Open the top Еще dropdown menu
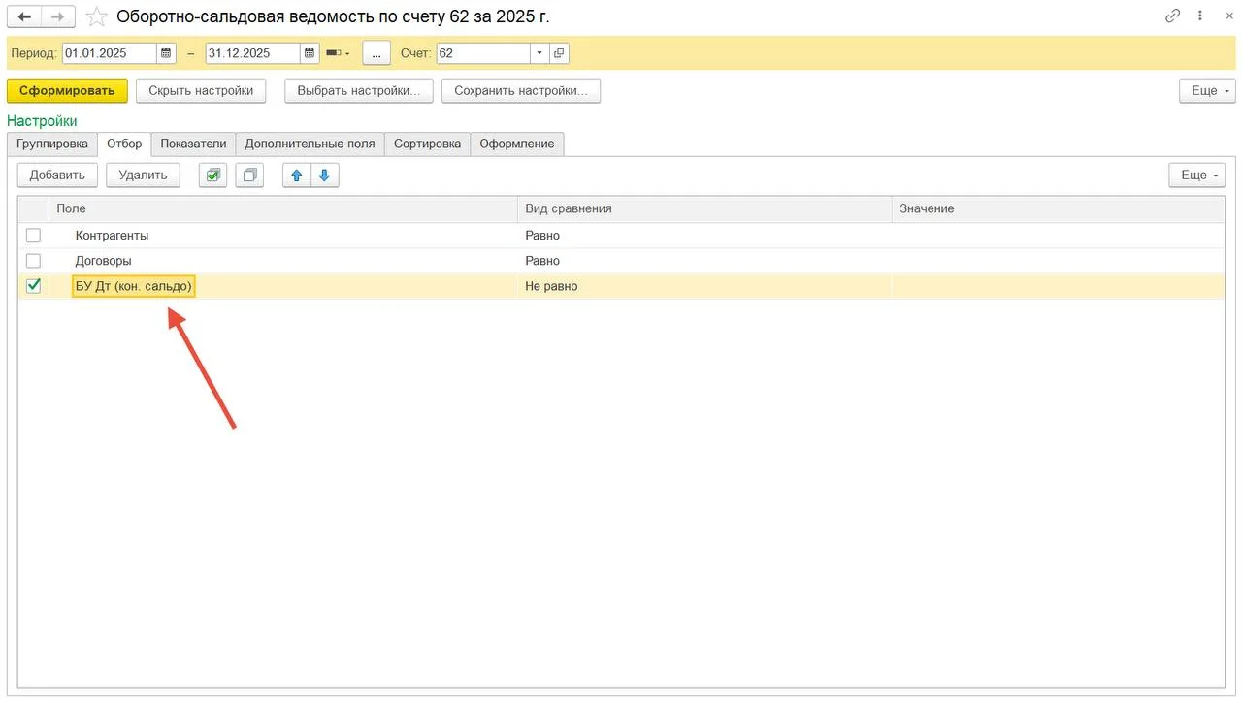 point(1207,90)
